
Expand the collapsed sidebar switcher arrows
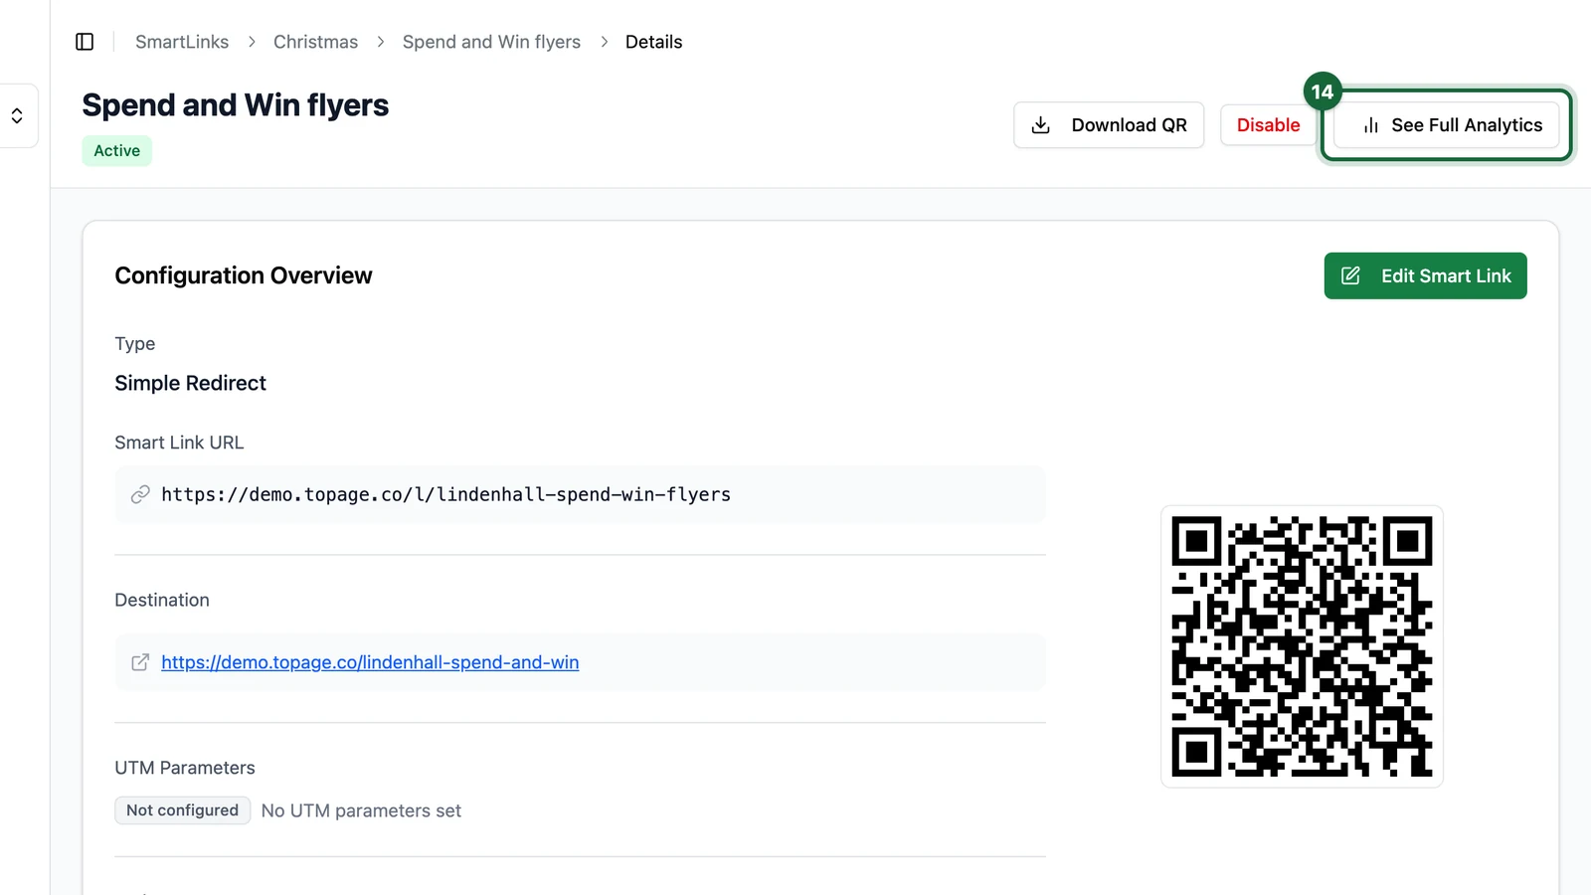(x=17, y=116)
